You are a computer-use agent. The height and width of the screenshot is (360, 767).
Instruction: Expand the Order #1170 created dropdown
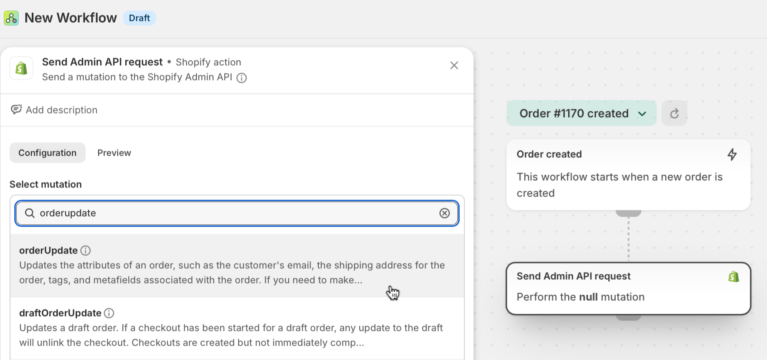tap(581, 113)
